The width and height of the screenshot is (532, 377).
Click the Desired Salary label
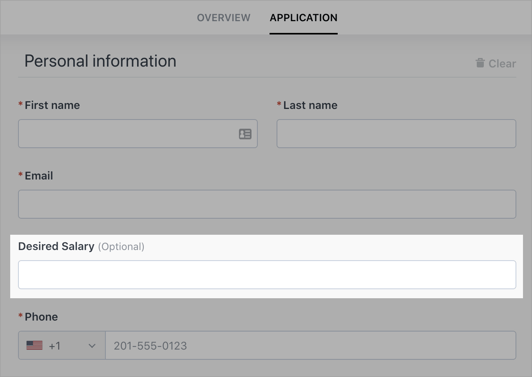click(x=56, y=246)
